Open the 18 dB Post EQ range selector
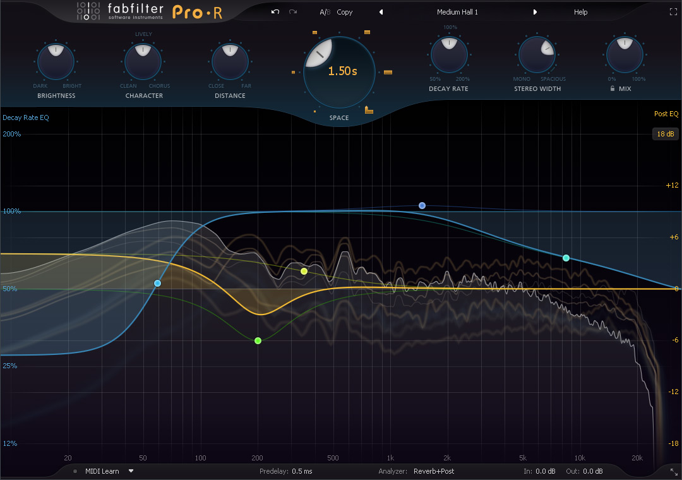This screenshot has height=480, width=682. click(666, 134)
